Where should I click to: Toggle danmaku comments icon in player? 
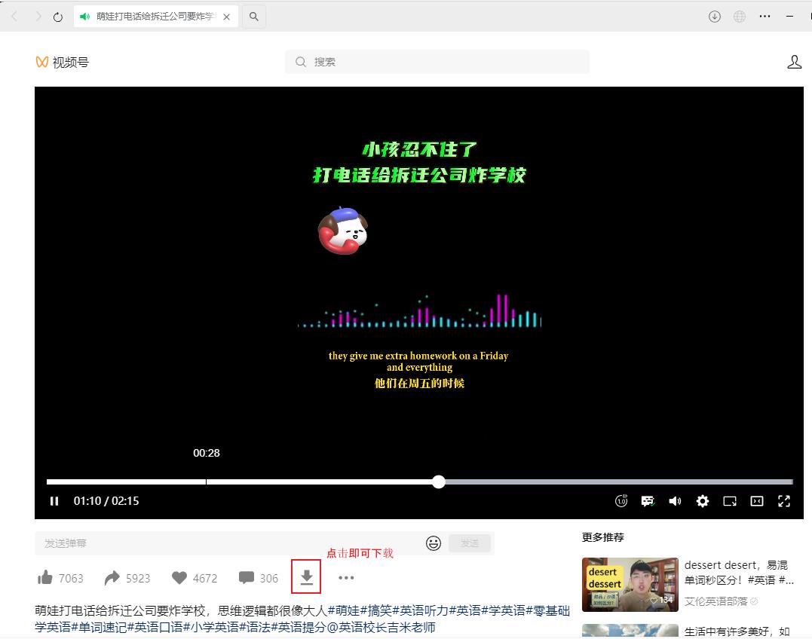[x=648, y=501]
